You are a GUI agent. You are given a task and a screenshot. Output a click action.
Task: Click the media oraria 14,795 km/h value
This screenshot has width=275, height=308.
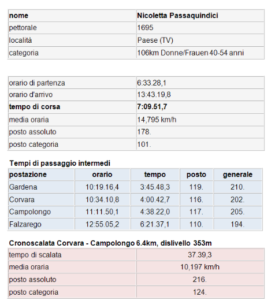point(157,120)
